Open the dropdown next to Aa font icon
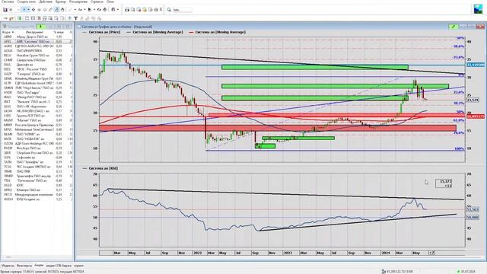This screenshot has width=487, height=274. (84, 10)
